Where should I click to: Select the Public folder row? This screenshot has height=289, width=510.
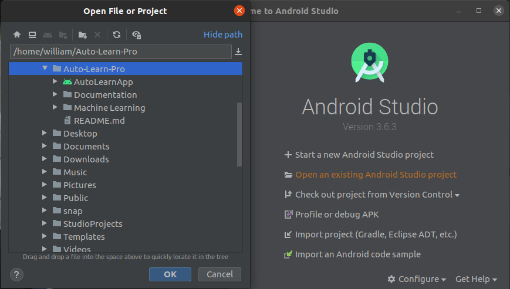coord(126,198)
